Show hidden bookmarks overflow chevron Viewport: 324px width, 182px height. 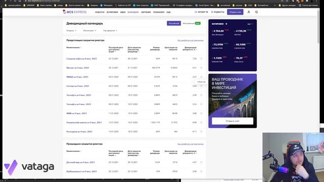[x=275, y=6]
